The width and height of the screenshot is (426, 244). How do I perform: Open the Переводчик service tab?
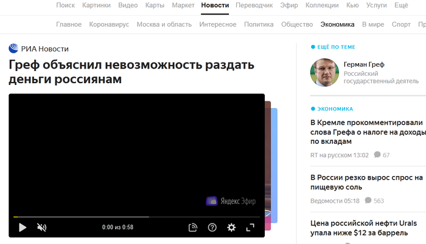coord(256,5)
